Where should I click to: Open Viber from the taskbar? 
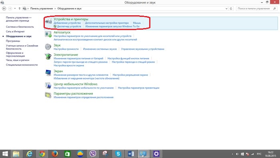pyautogui.click(x=93, y=154)
